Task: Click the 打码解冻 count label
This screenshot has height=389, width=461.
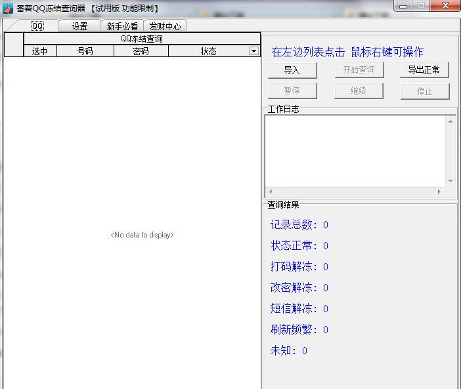Action: point(299,266)
